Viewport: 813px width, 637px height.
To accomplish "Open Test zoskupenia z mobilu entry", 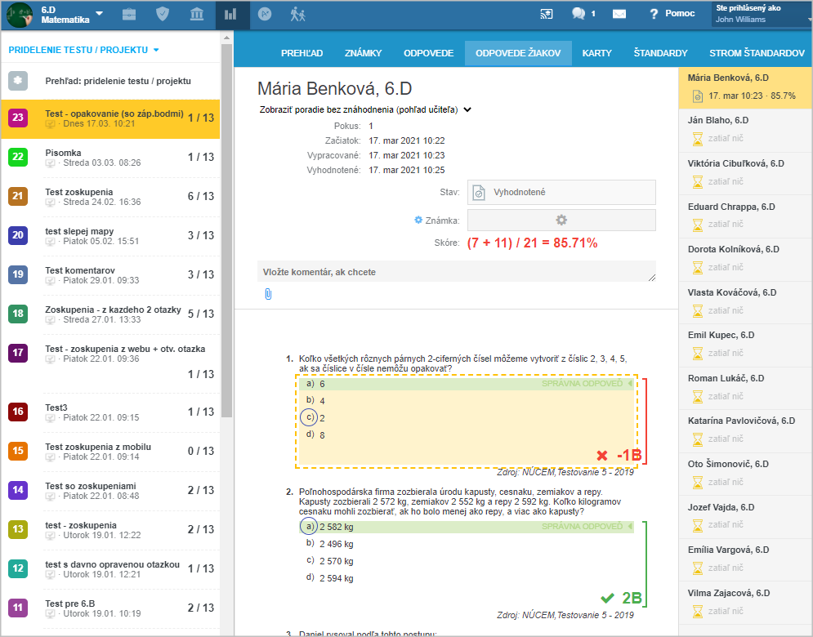I will [x=110, y=451].
